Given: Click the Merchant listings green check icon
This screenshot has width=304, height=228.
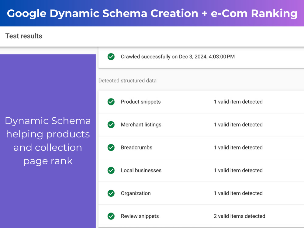Looking at the screenshot, I should click(111, 124).
